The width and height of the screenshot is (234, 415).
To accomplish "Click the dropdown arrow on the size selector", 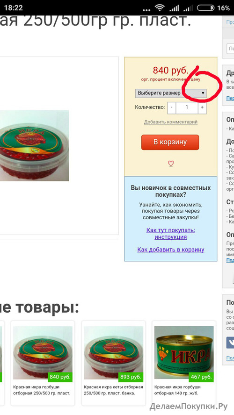I will pos(203,93).
